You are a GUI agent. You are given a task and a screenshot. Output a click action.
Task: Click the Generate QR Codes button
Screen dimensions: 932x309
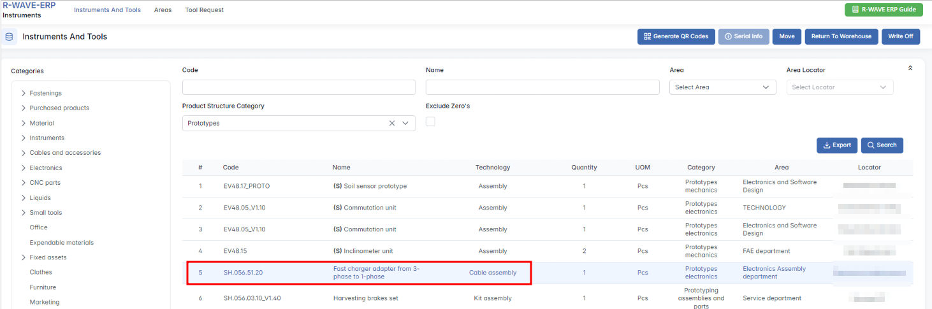pos(676,37)
